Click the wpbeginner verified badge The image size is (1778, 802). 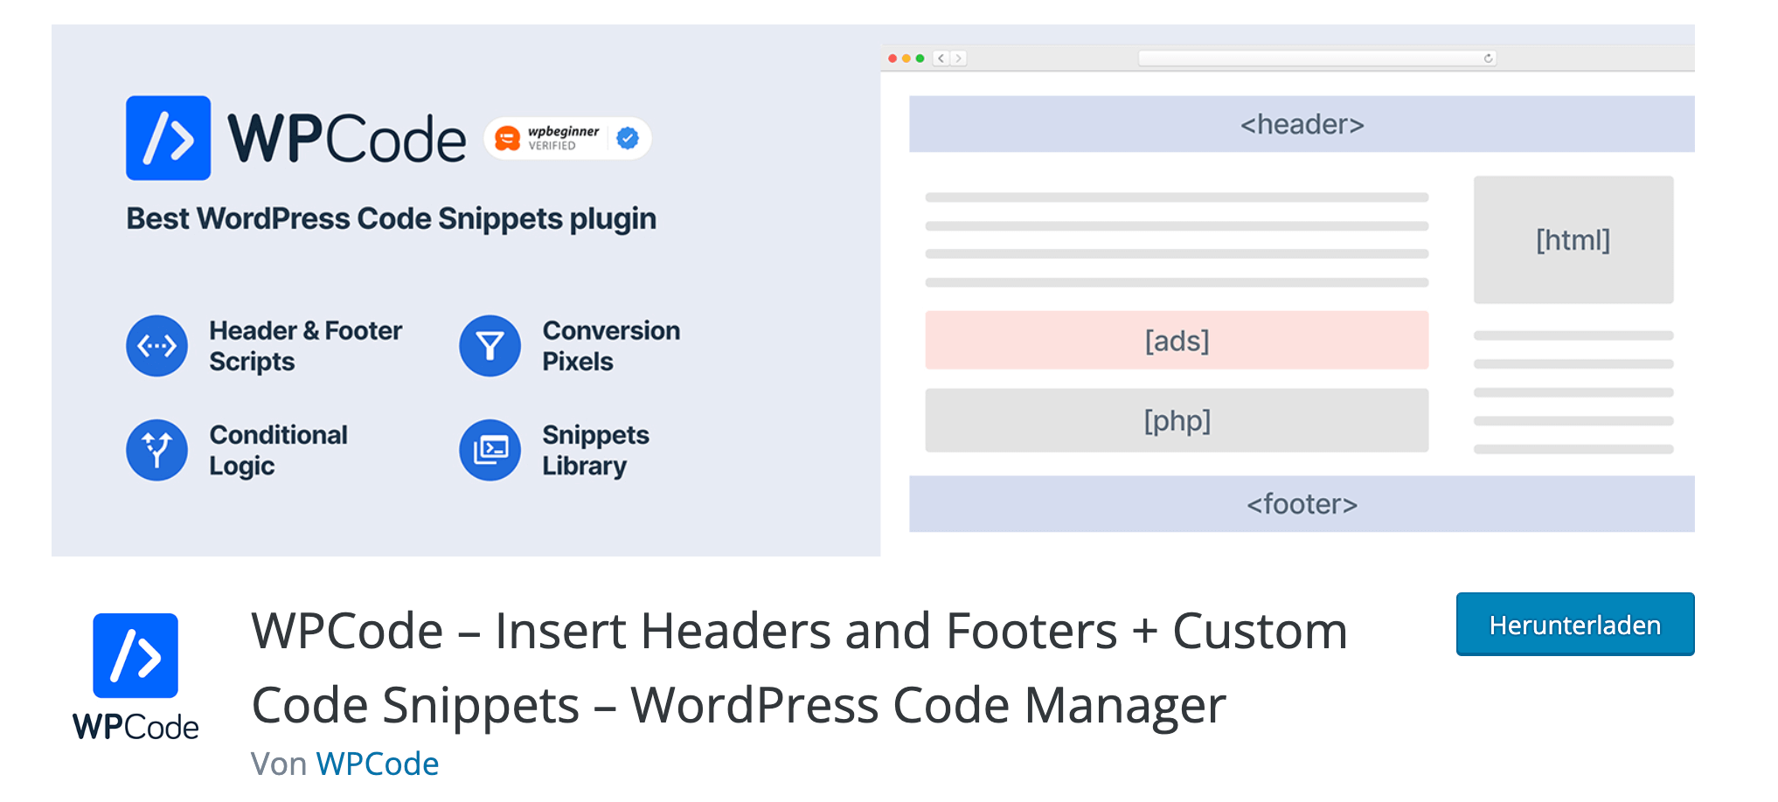[x=567, y=138]
